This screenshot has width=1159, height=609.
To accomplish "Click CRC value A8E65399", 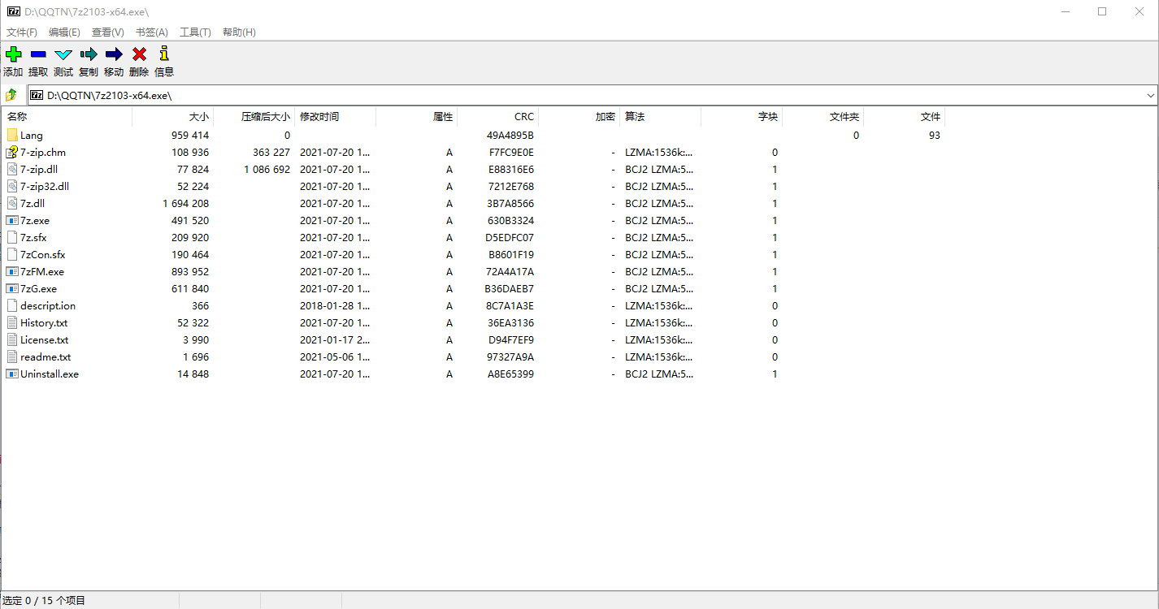I will [510, 374].
